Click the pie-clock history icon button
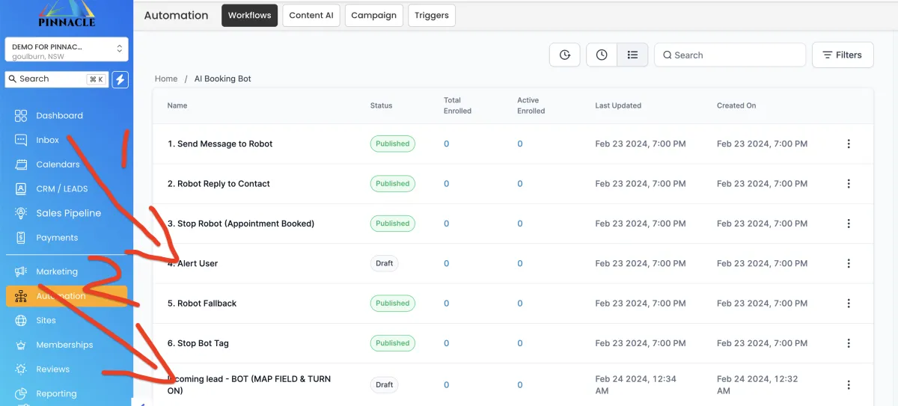The width and height of the screenshot is (898, 406). 565,55
